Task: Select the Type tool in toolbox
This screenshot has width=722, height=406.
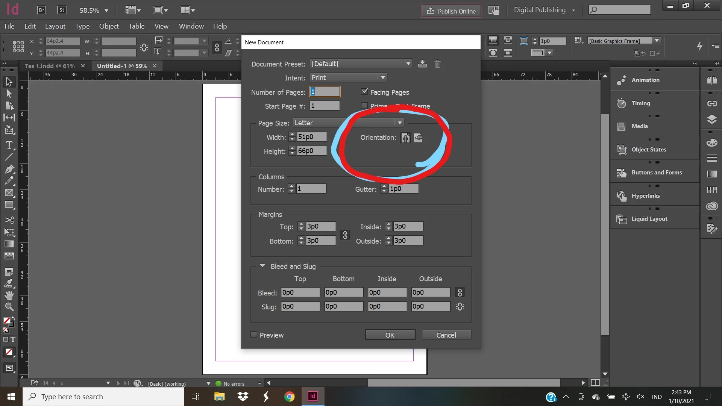Action: click(x=9, y=145)
